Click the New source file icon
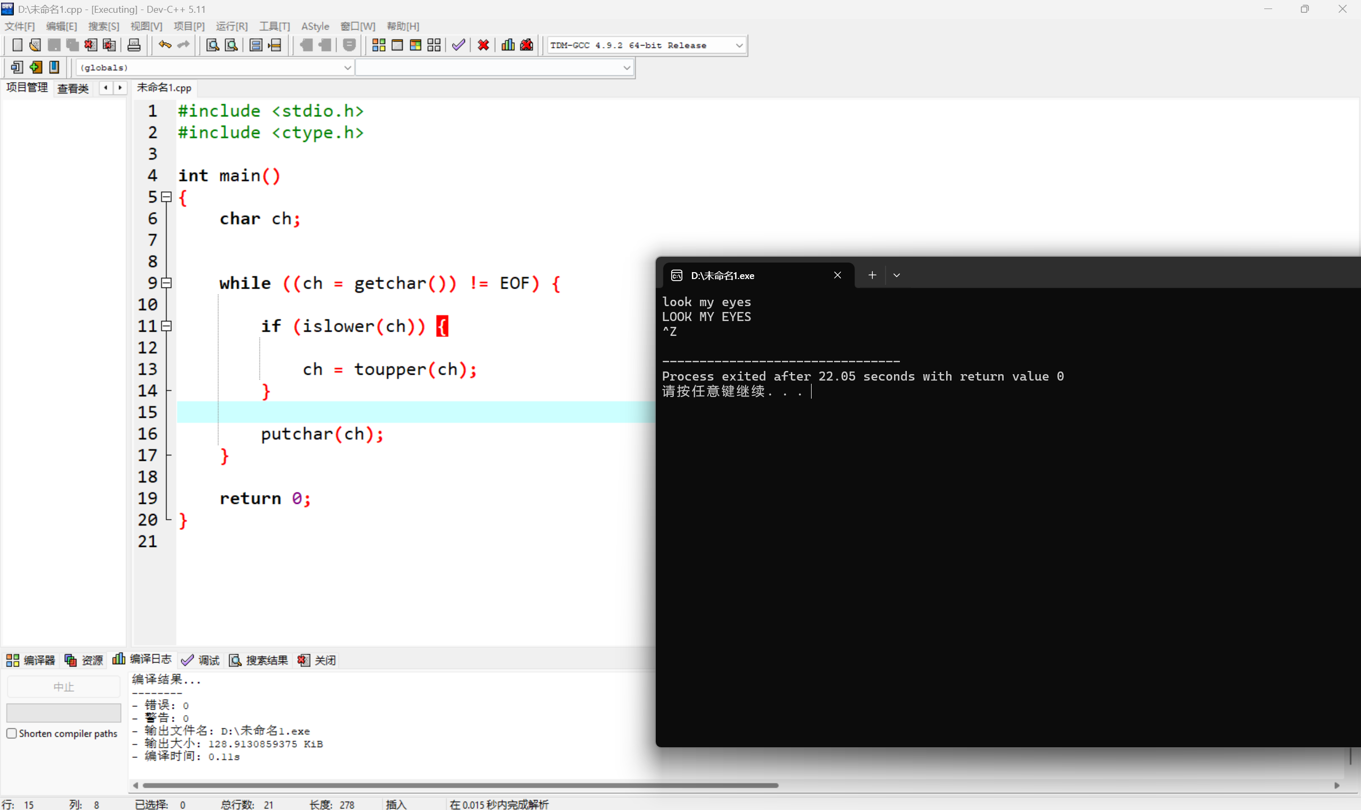This screenshot has width=1361, height=810. coord(17,45)
